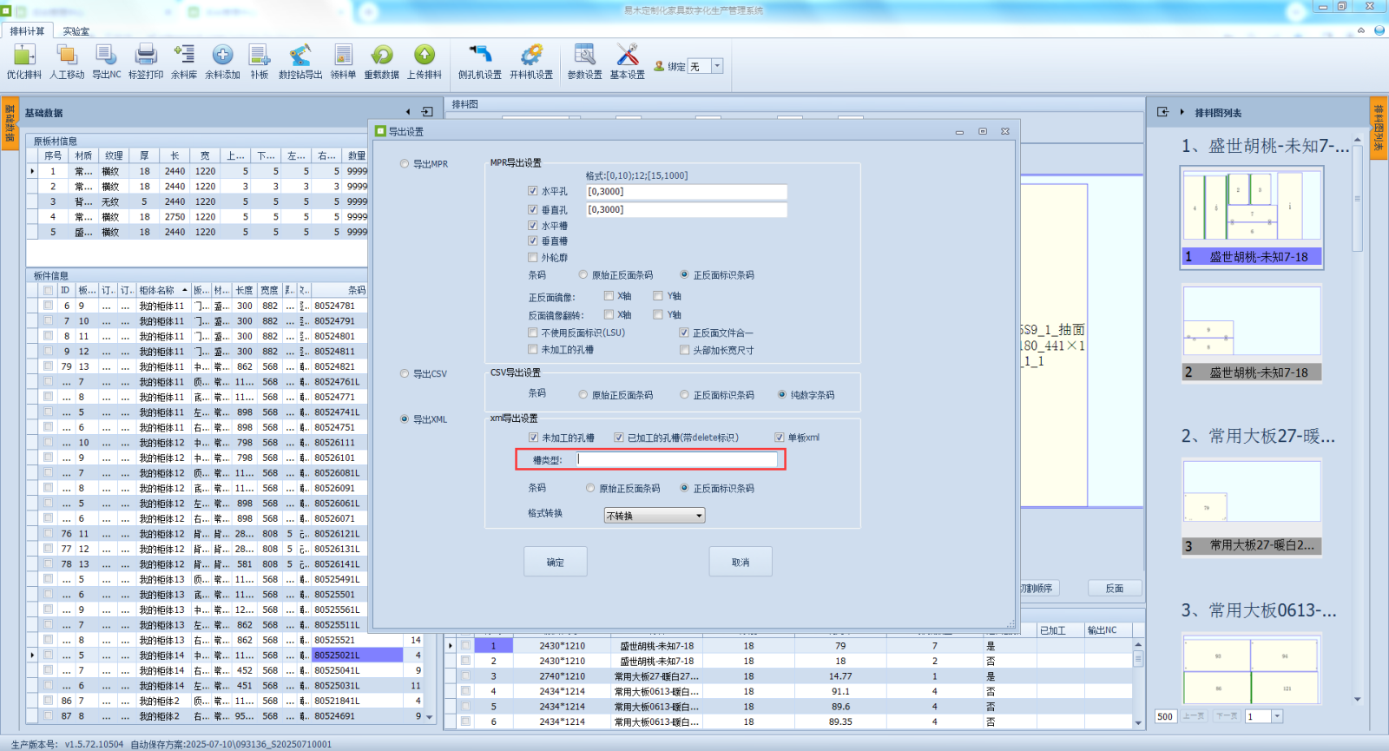Toggle the 垂直孔 checkbox

coord(533,209)
